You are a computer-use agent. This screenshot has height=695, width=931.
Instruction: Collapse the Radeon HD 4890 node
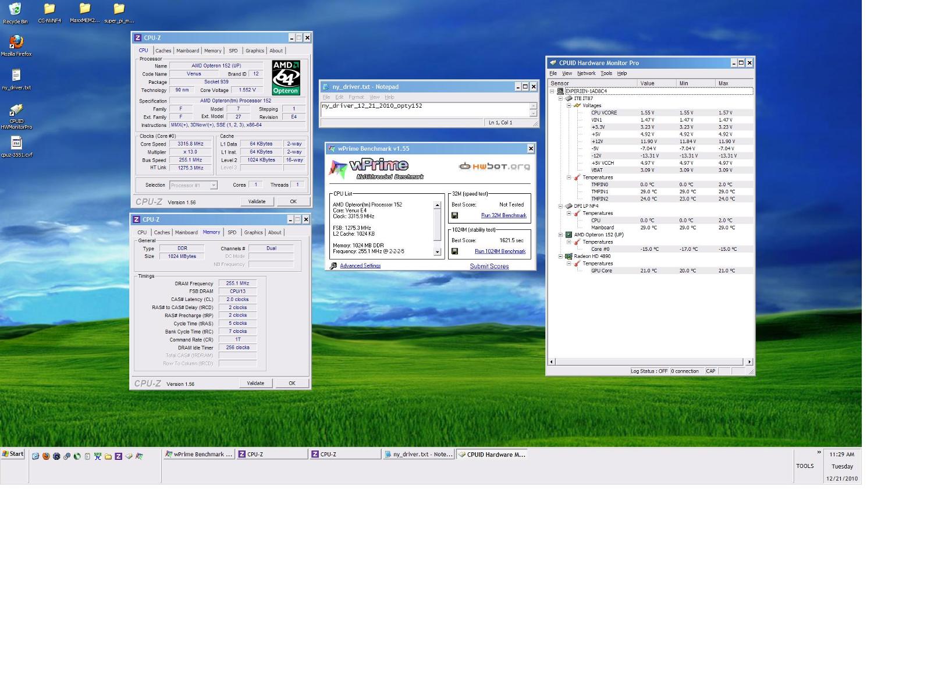561,256
